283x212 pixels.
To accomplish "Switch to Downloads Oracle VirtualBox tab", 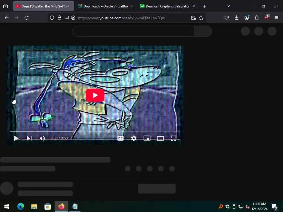I will pos(106,6).
